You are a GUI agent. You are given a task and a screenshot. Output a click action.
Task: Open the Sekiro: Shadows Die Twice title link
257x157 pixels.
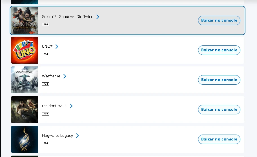click(67, 17)
